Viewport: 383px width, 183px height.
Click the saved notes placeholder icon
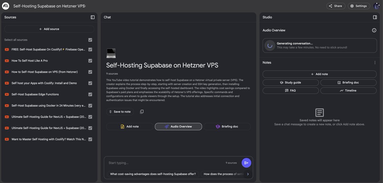coord(319,113)
